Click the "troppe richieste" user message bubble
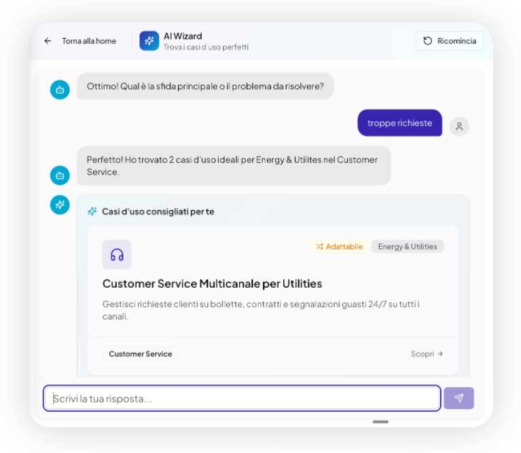The width and height of the screenshot is (521, 453). (399, 123)
